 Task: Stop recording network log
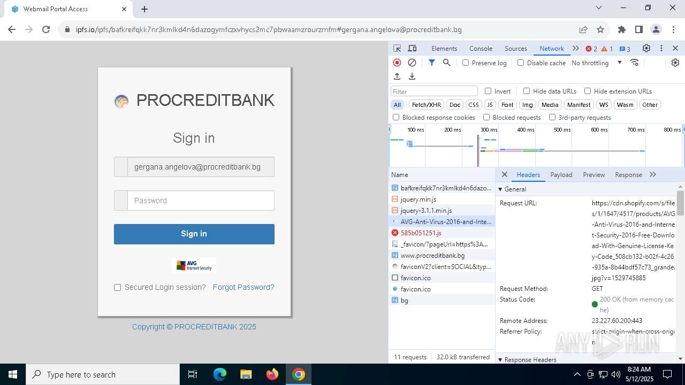pos(397,63)
